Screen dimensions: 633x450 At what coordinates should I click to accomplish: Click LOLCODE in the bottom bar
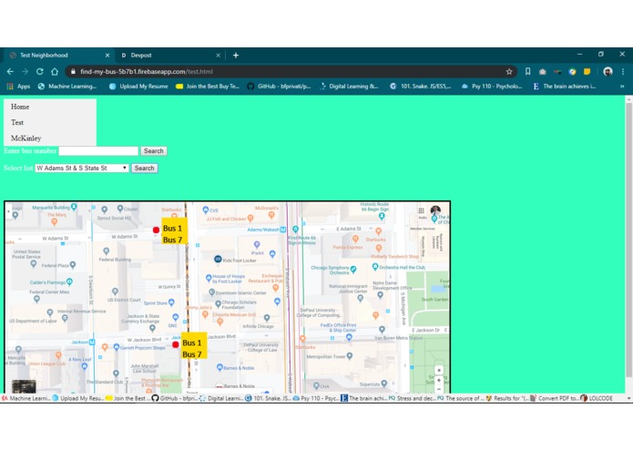point(597,398)
